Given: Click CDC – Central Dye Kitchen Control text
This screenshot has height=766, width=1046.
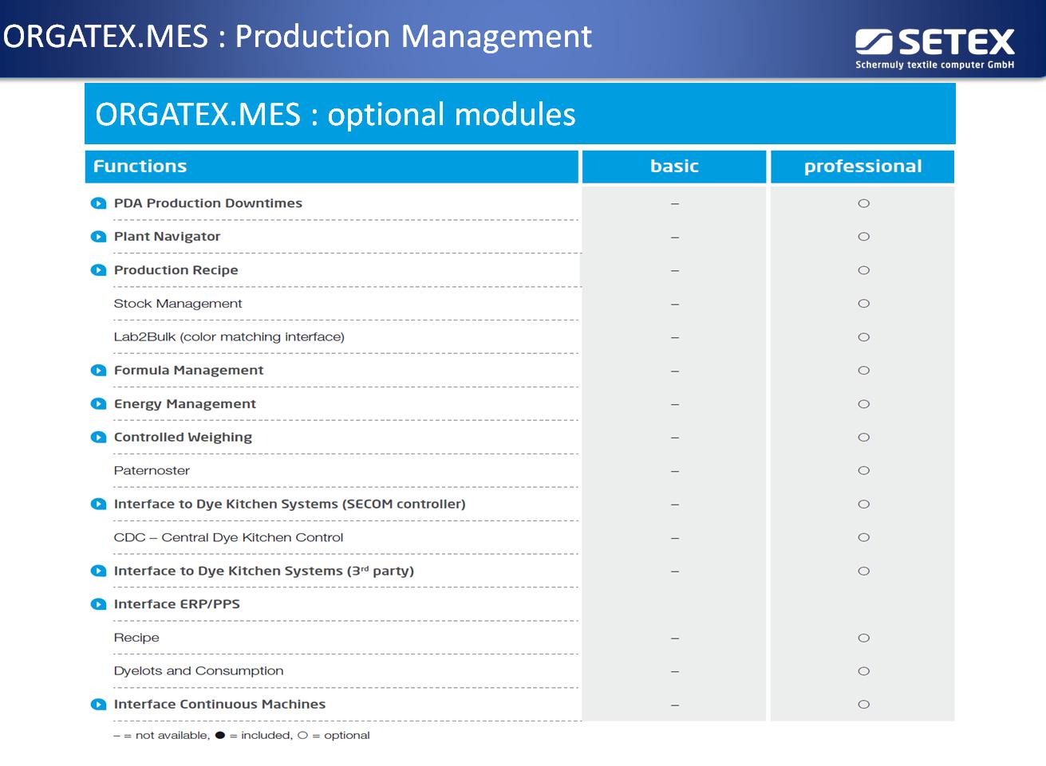Looking at the screenshot, I should tap(228, 538).
